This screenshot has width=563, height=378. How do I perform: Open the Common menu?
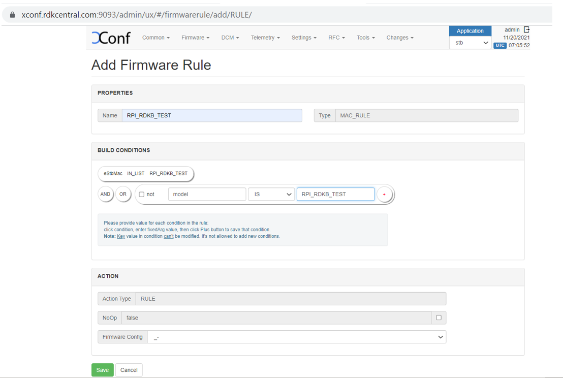click(155, 38)
